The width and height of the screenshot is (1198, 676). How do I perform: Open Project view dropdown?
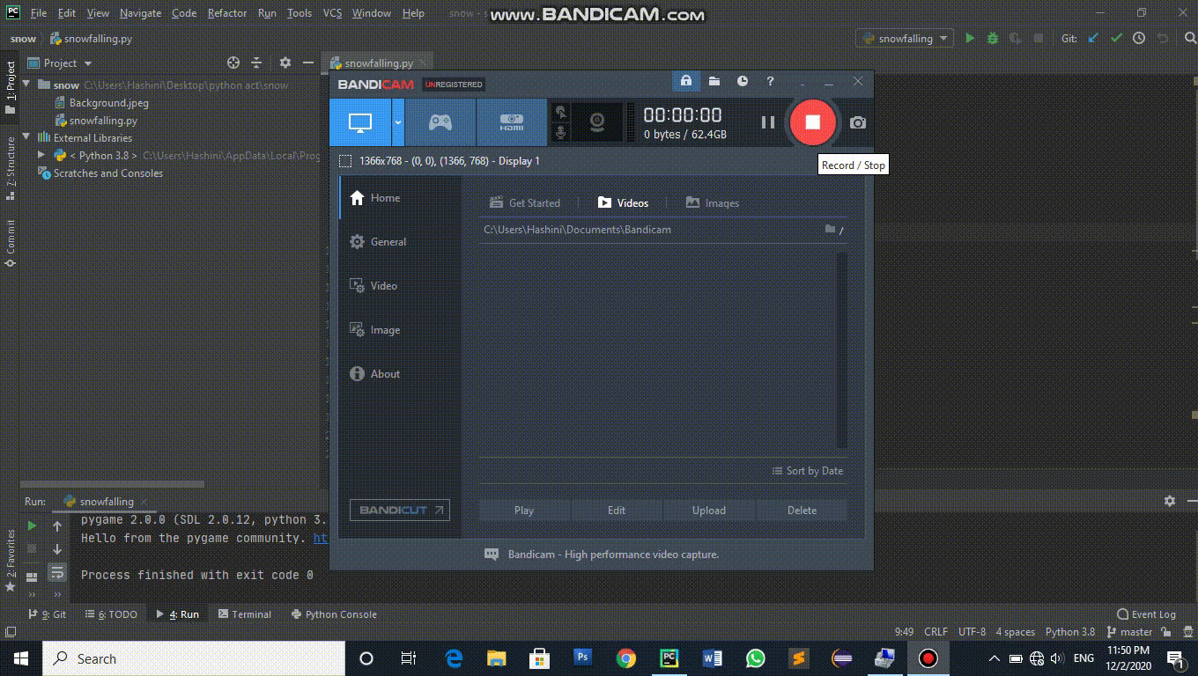tap(60, 63)
